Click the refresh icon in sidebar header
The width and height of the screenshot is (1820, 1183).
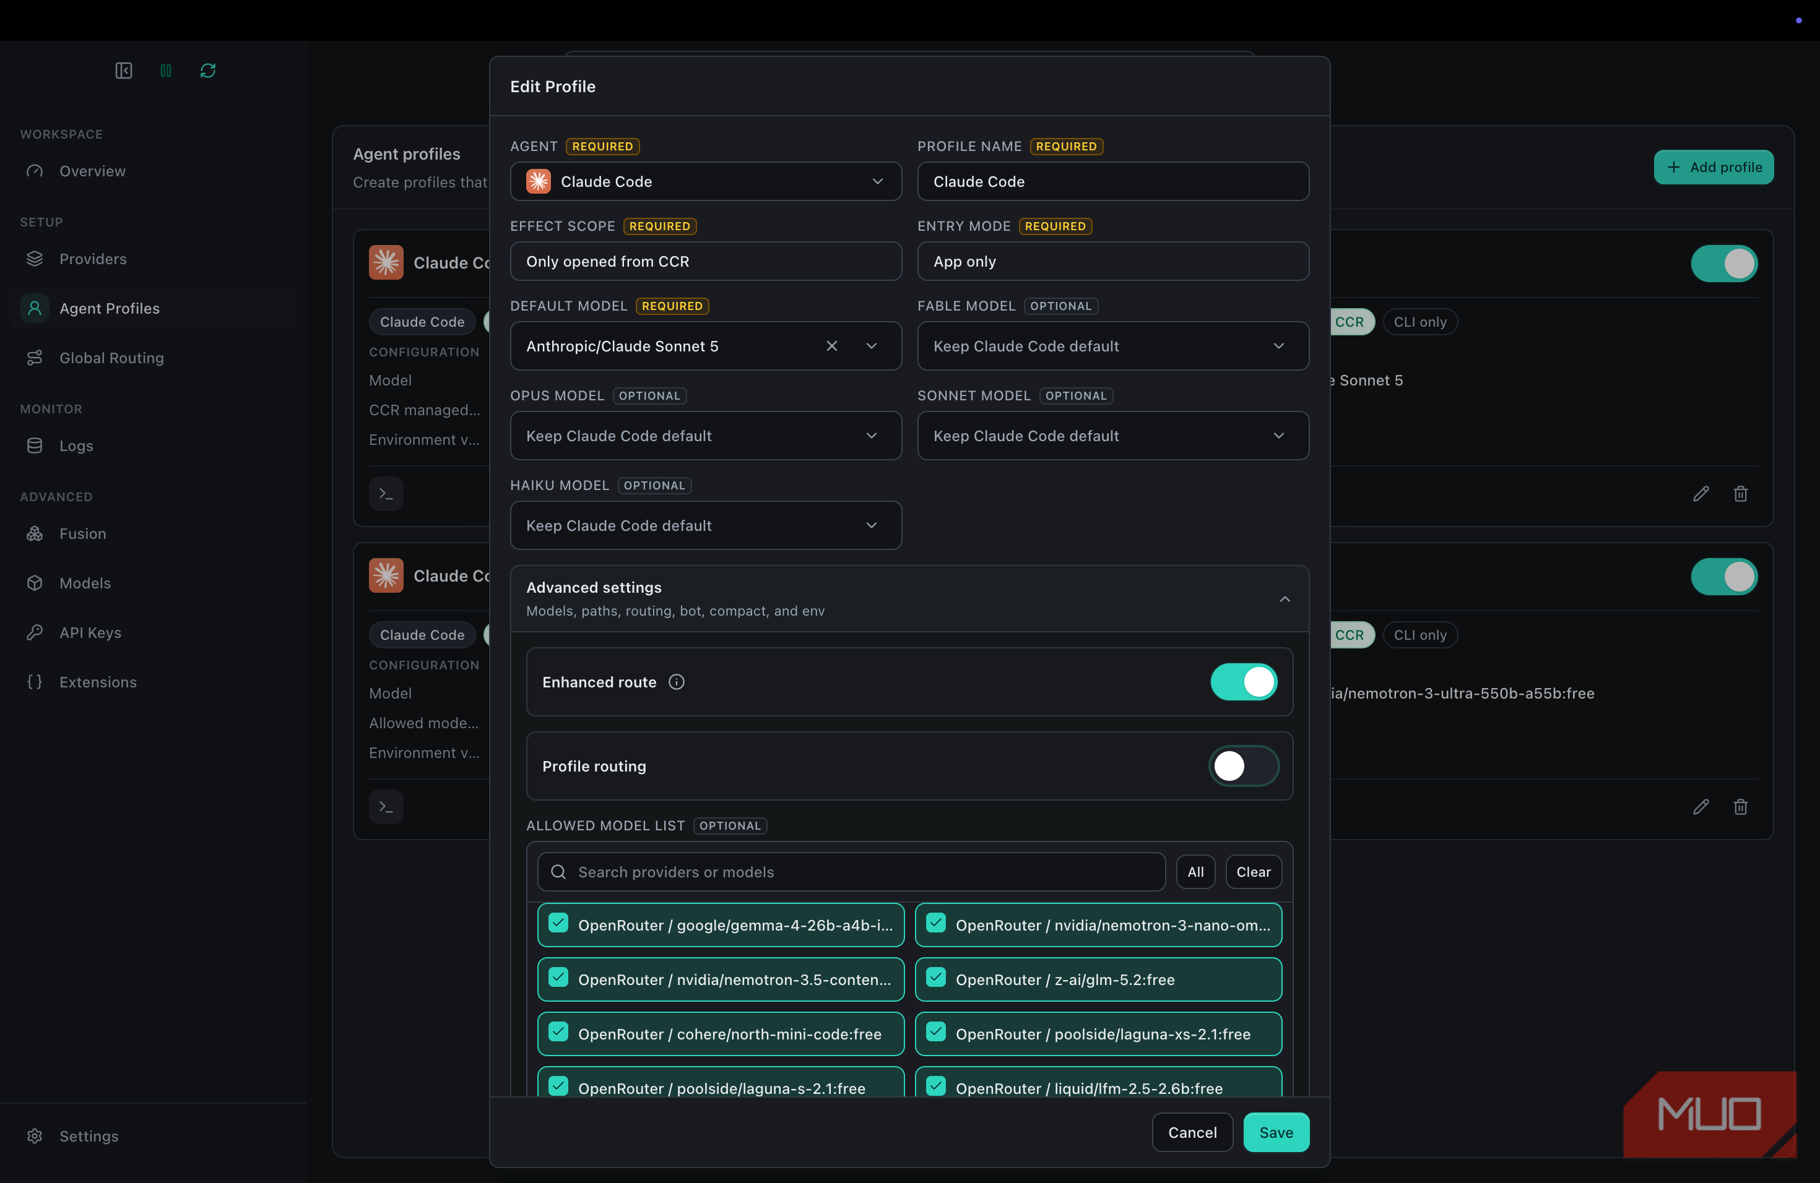coord(208,71)
